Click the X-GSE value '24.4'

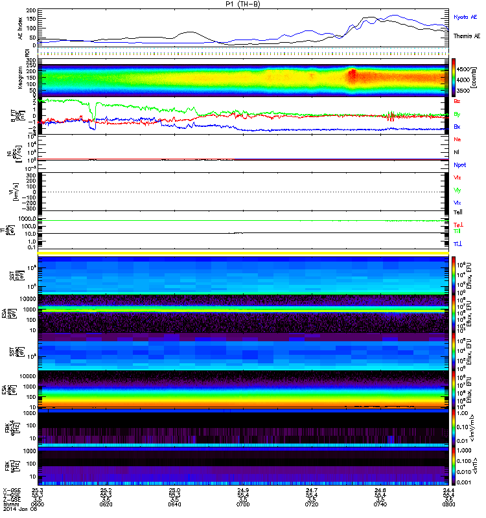pyautogui.click(x=448, y=490)
